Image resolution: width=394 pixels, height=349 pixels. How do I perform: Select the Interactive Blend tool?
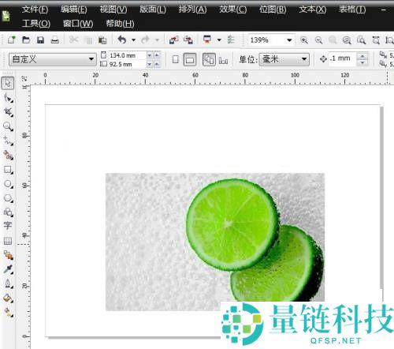[x=8, y=255]
